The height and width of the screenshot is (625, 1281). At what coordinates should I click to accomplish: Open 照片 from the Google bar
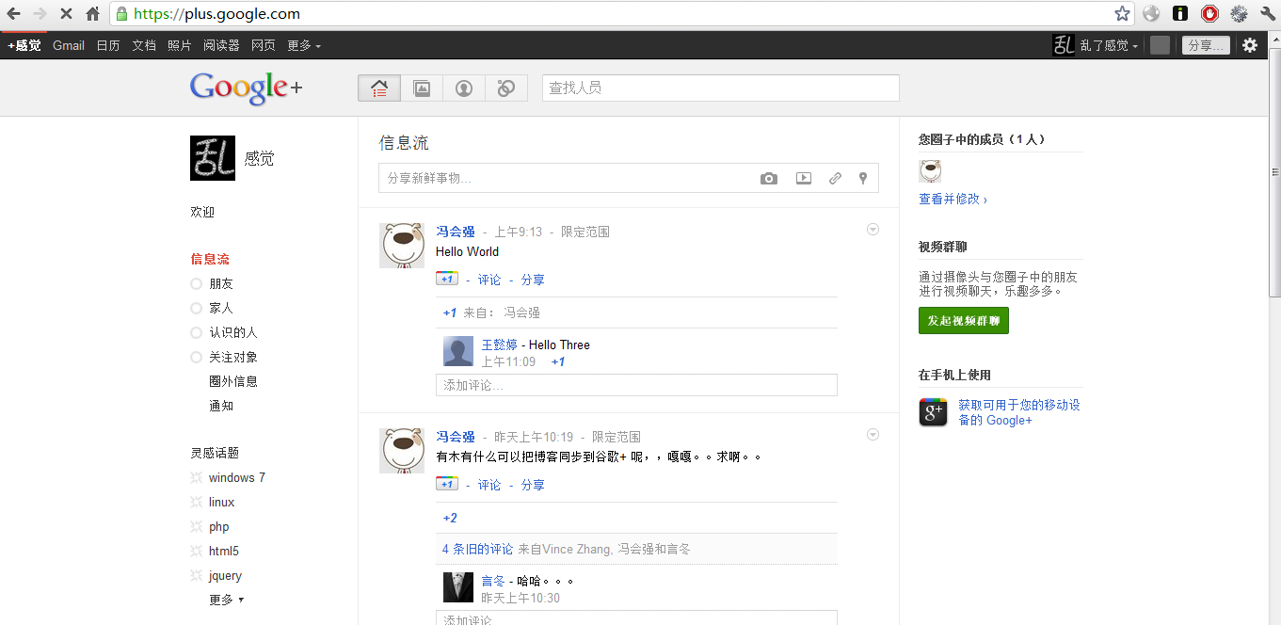pyautogui.click(x=180, y=45)
